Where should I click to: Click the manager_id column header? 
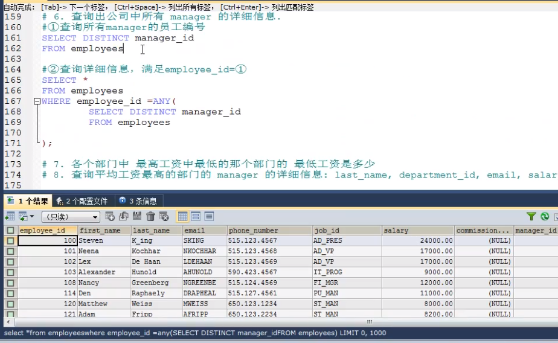click(x=536, y=231)
